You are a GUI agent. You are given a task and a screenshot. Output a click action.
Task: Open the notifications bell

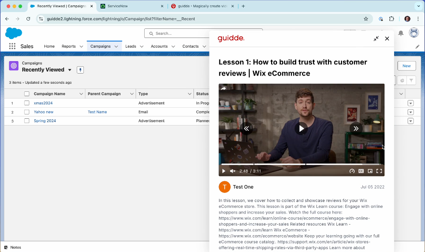pos(400,33)
